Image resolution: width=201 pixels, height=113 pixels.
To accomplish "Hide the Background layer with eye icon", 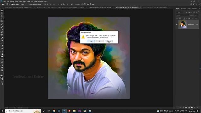I will pyautogui.click(x=177, y=24).
